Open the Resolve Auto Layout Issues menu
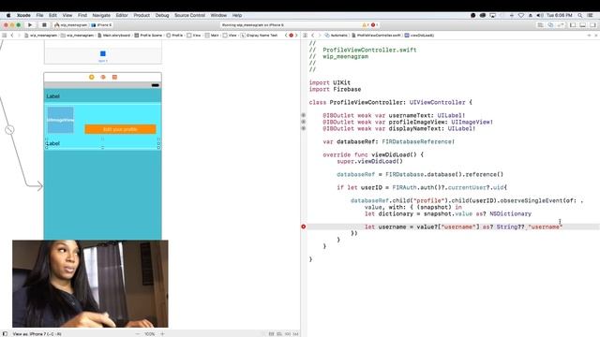The height and width of the screenshot is (337, 600). tap(296, 333)
